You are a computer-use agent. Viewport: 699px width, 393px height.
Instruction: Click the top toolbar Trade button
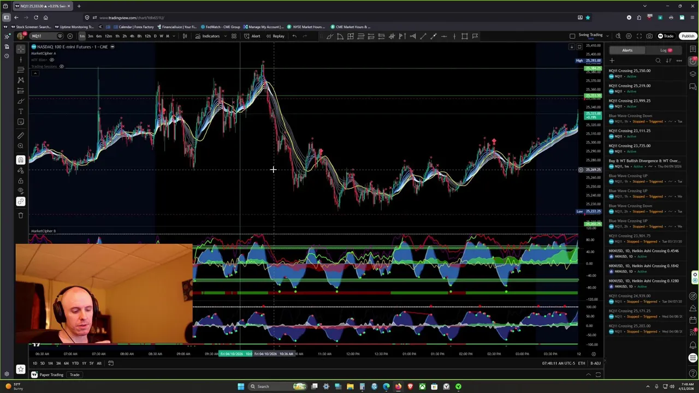(666, 36)
